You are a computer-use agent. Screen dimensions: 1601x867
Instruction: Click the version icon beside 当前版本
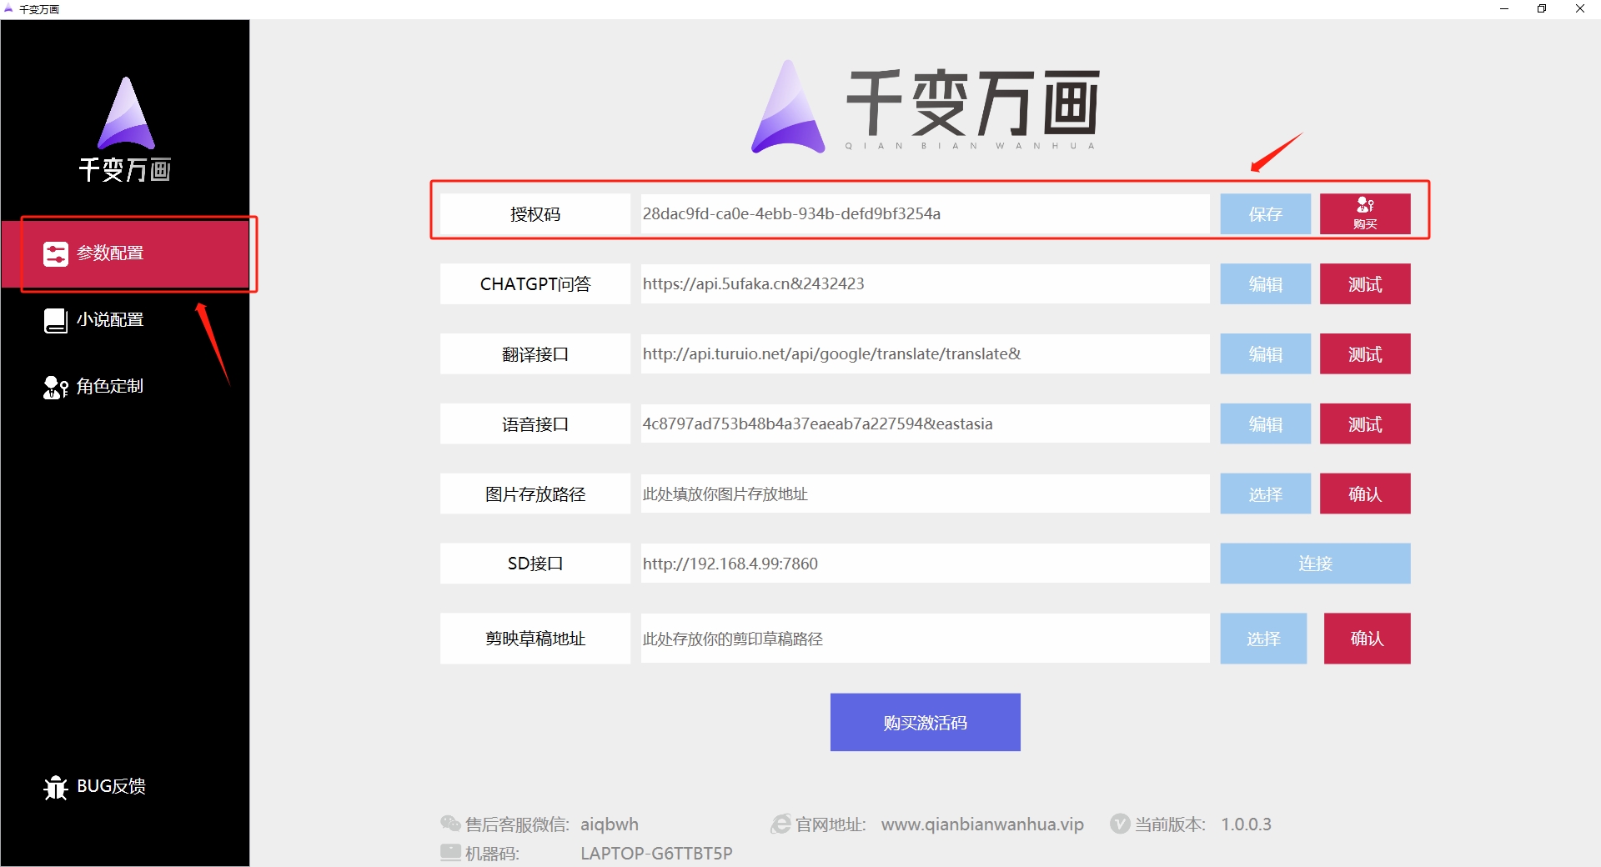click(x=1120, y=824)
